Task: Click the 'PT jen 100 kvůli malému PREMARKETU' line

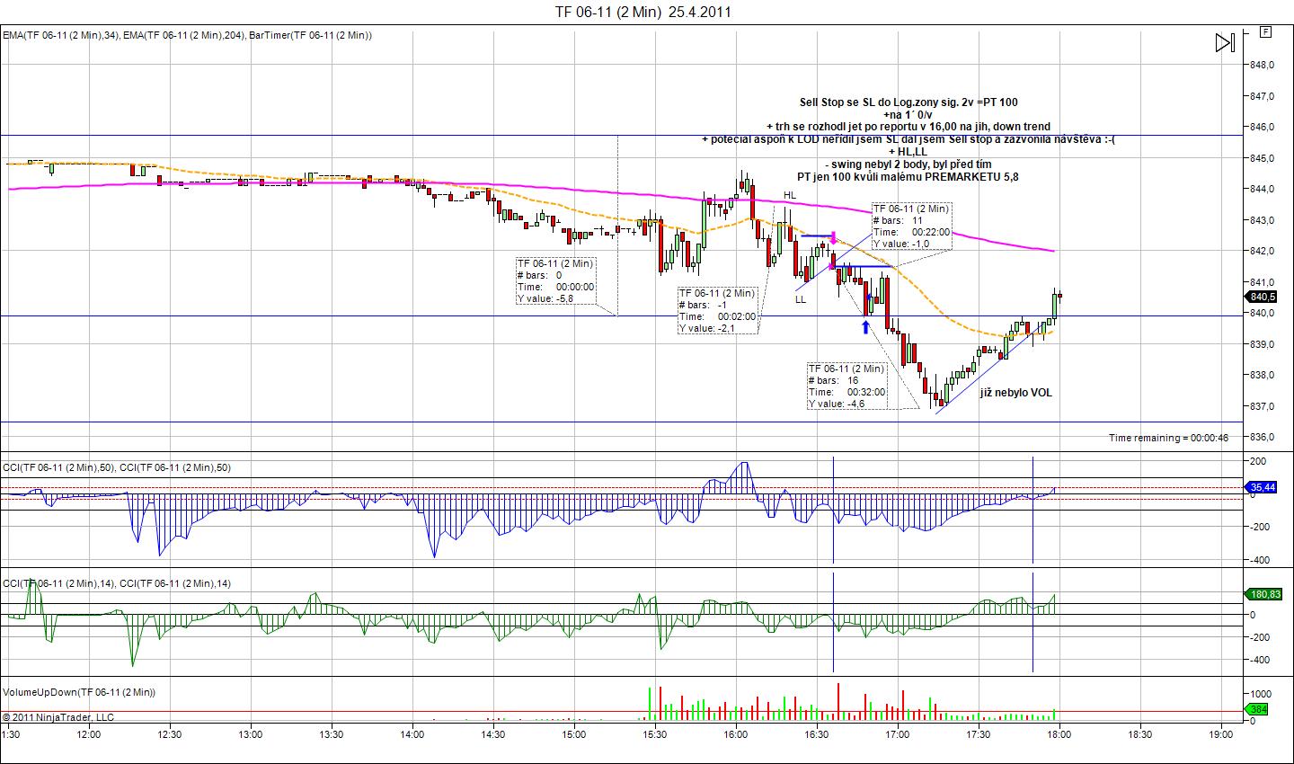Action: [x=908, y=177]
